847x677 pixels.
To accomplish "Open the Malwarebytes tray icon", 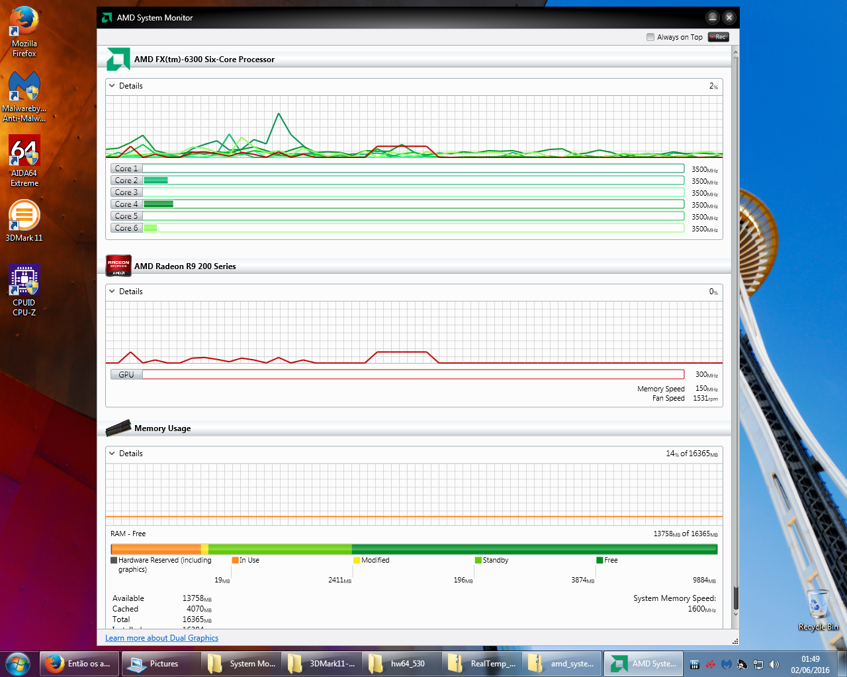I will [727, 664].
